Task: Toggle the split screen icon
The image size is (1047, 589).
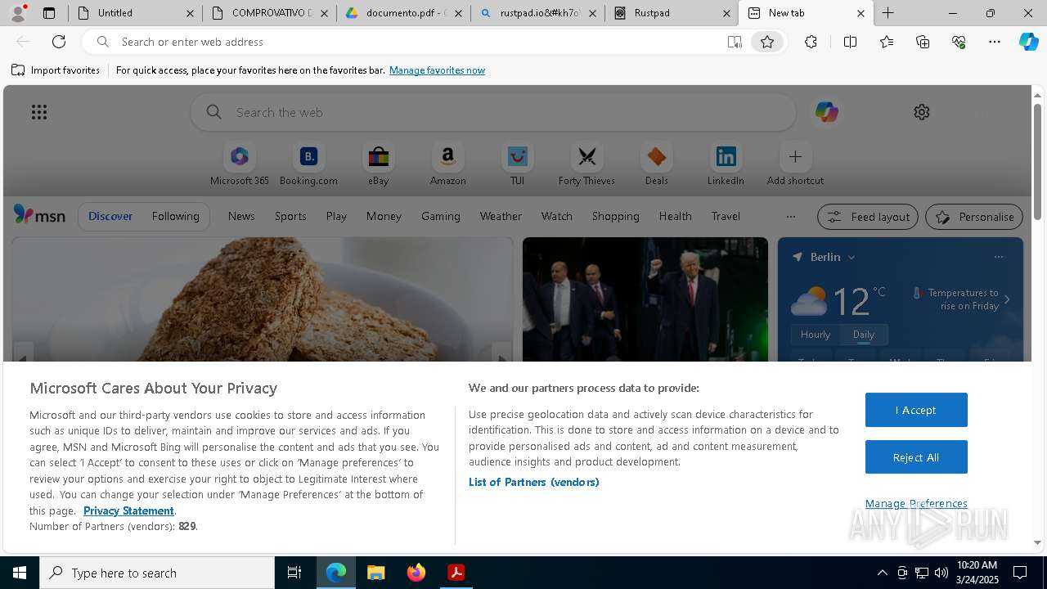Action: 850,42
